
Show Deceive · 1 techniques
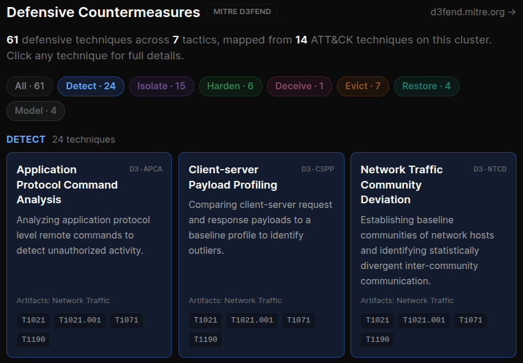click(299, 86)
